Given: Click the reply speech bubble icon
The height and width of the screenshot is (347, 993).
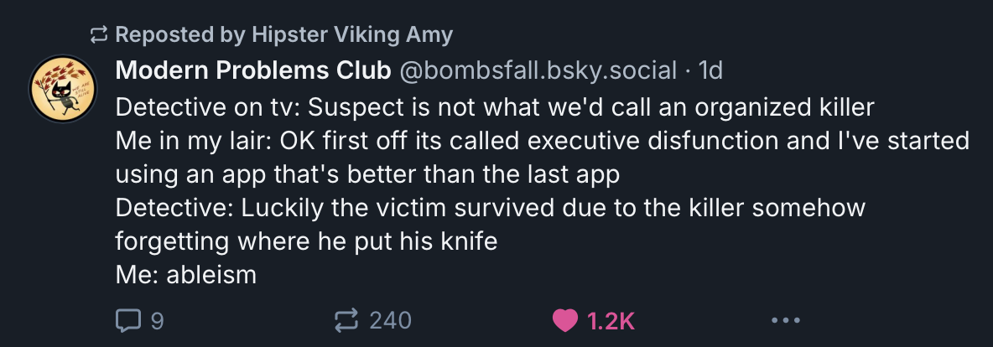Looking at the screenshot, I should [x=127, y=319].
